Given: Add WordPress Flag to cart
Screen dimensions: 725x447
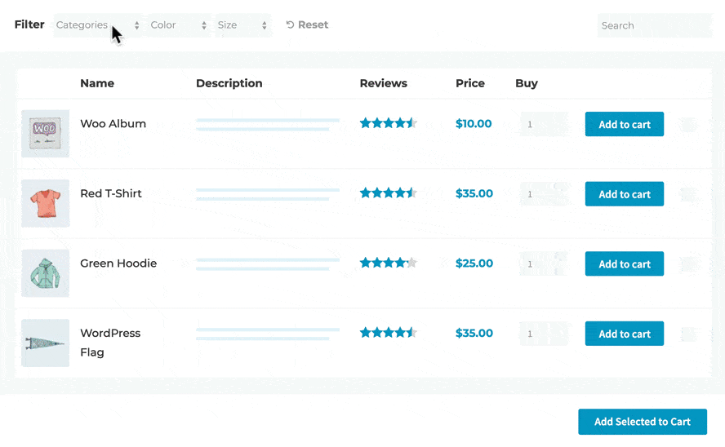Looking at the screenshot, I should (x=625, y=334).
